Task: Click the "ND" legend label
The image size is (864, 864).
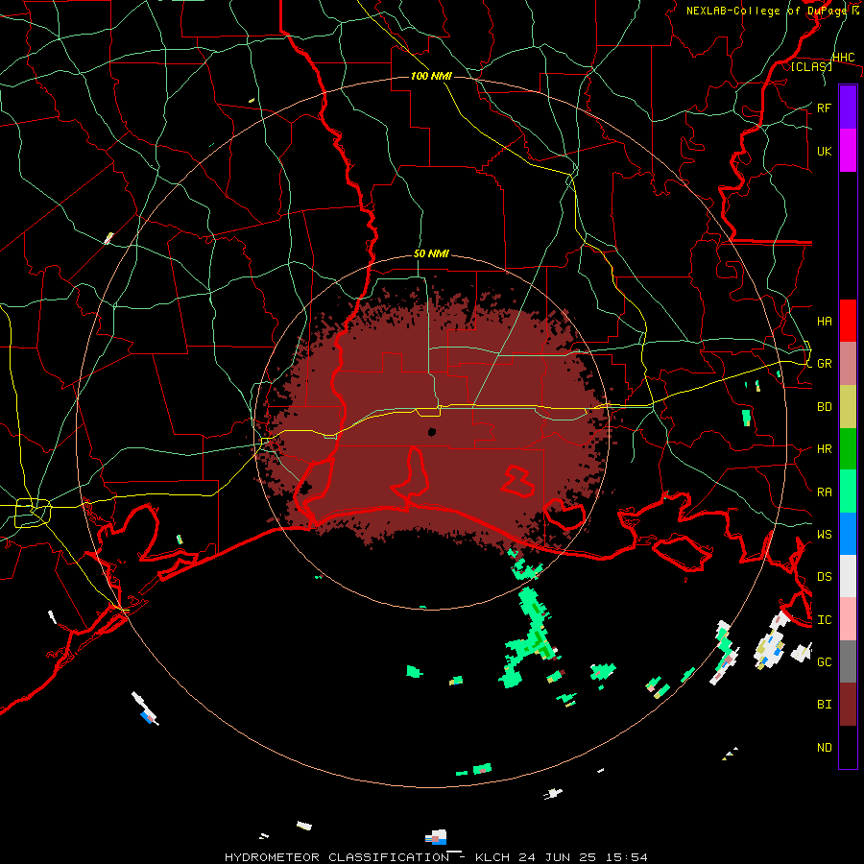Action: (824, 748)
